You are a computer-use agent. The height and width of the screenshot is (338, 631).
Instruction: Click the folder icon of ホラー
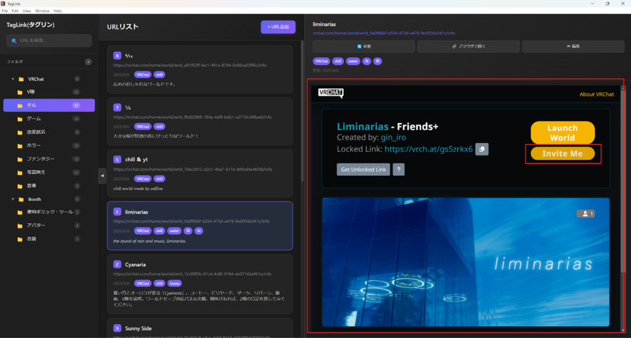pos(20,146)
